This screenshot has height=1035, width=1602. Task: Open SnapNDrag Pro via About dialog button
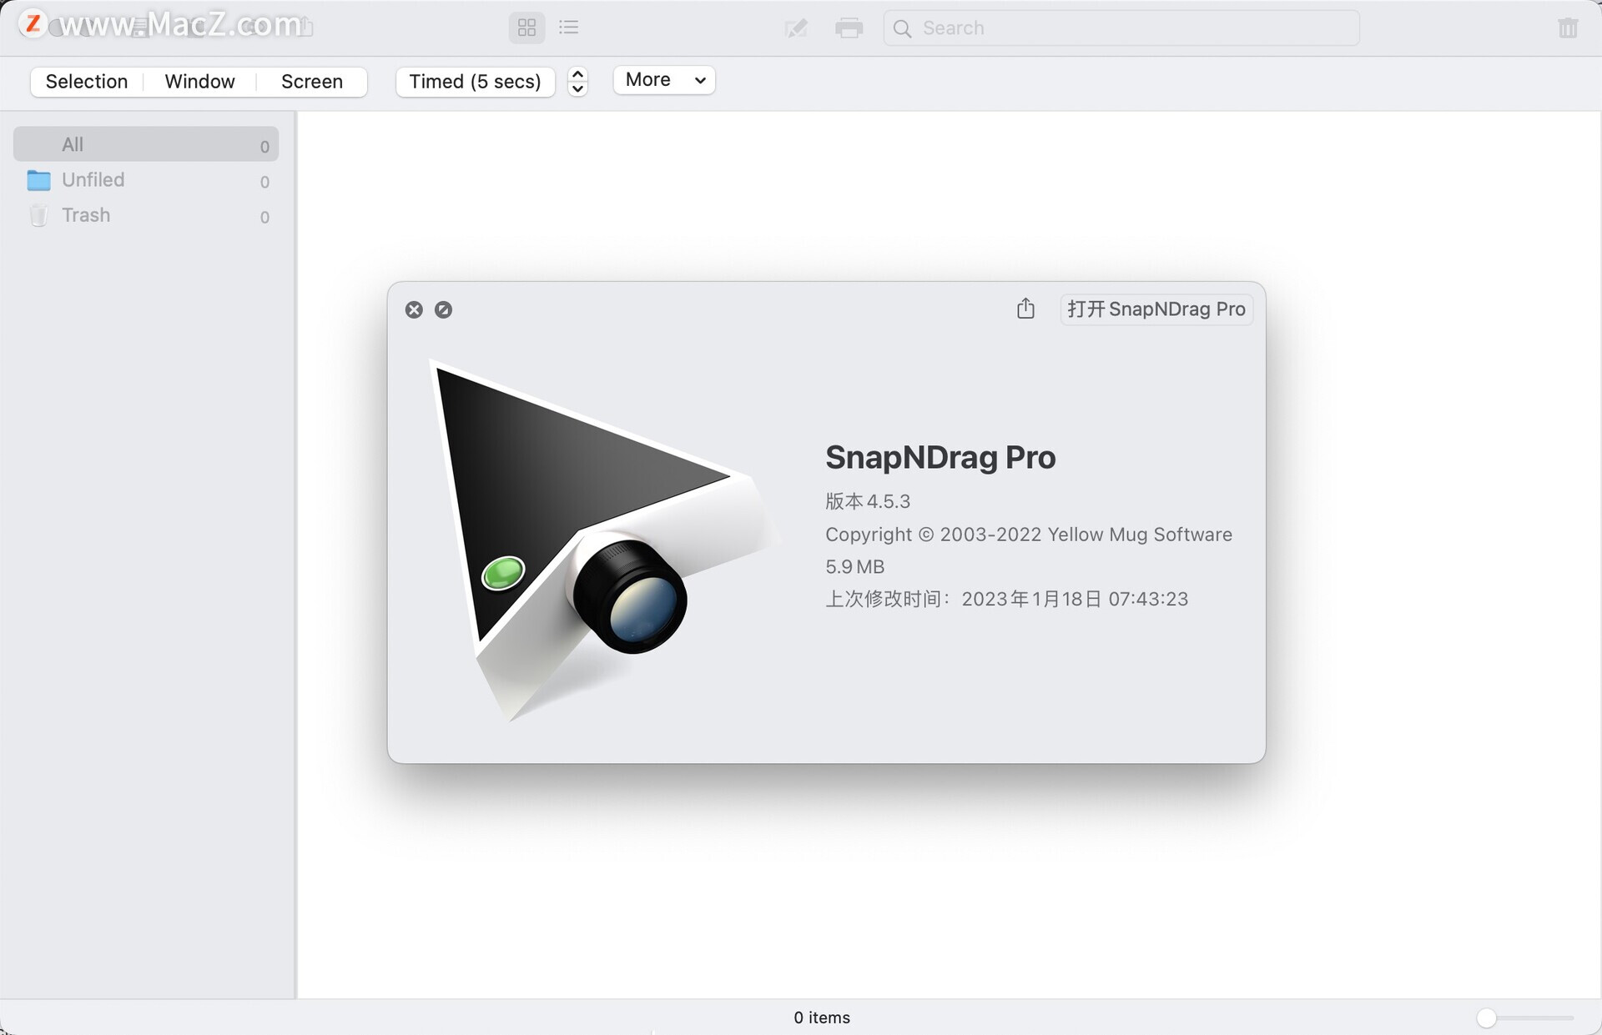1155,308
